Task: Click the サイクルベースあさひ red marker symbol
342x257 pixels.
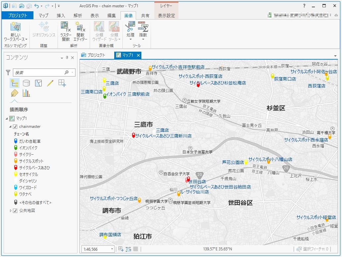Action: [x=16, y=168]
